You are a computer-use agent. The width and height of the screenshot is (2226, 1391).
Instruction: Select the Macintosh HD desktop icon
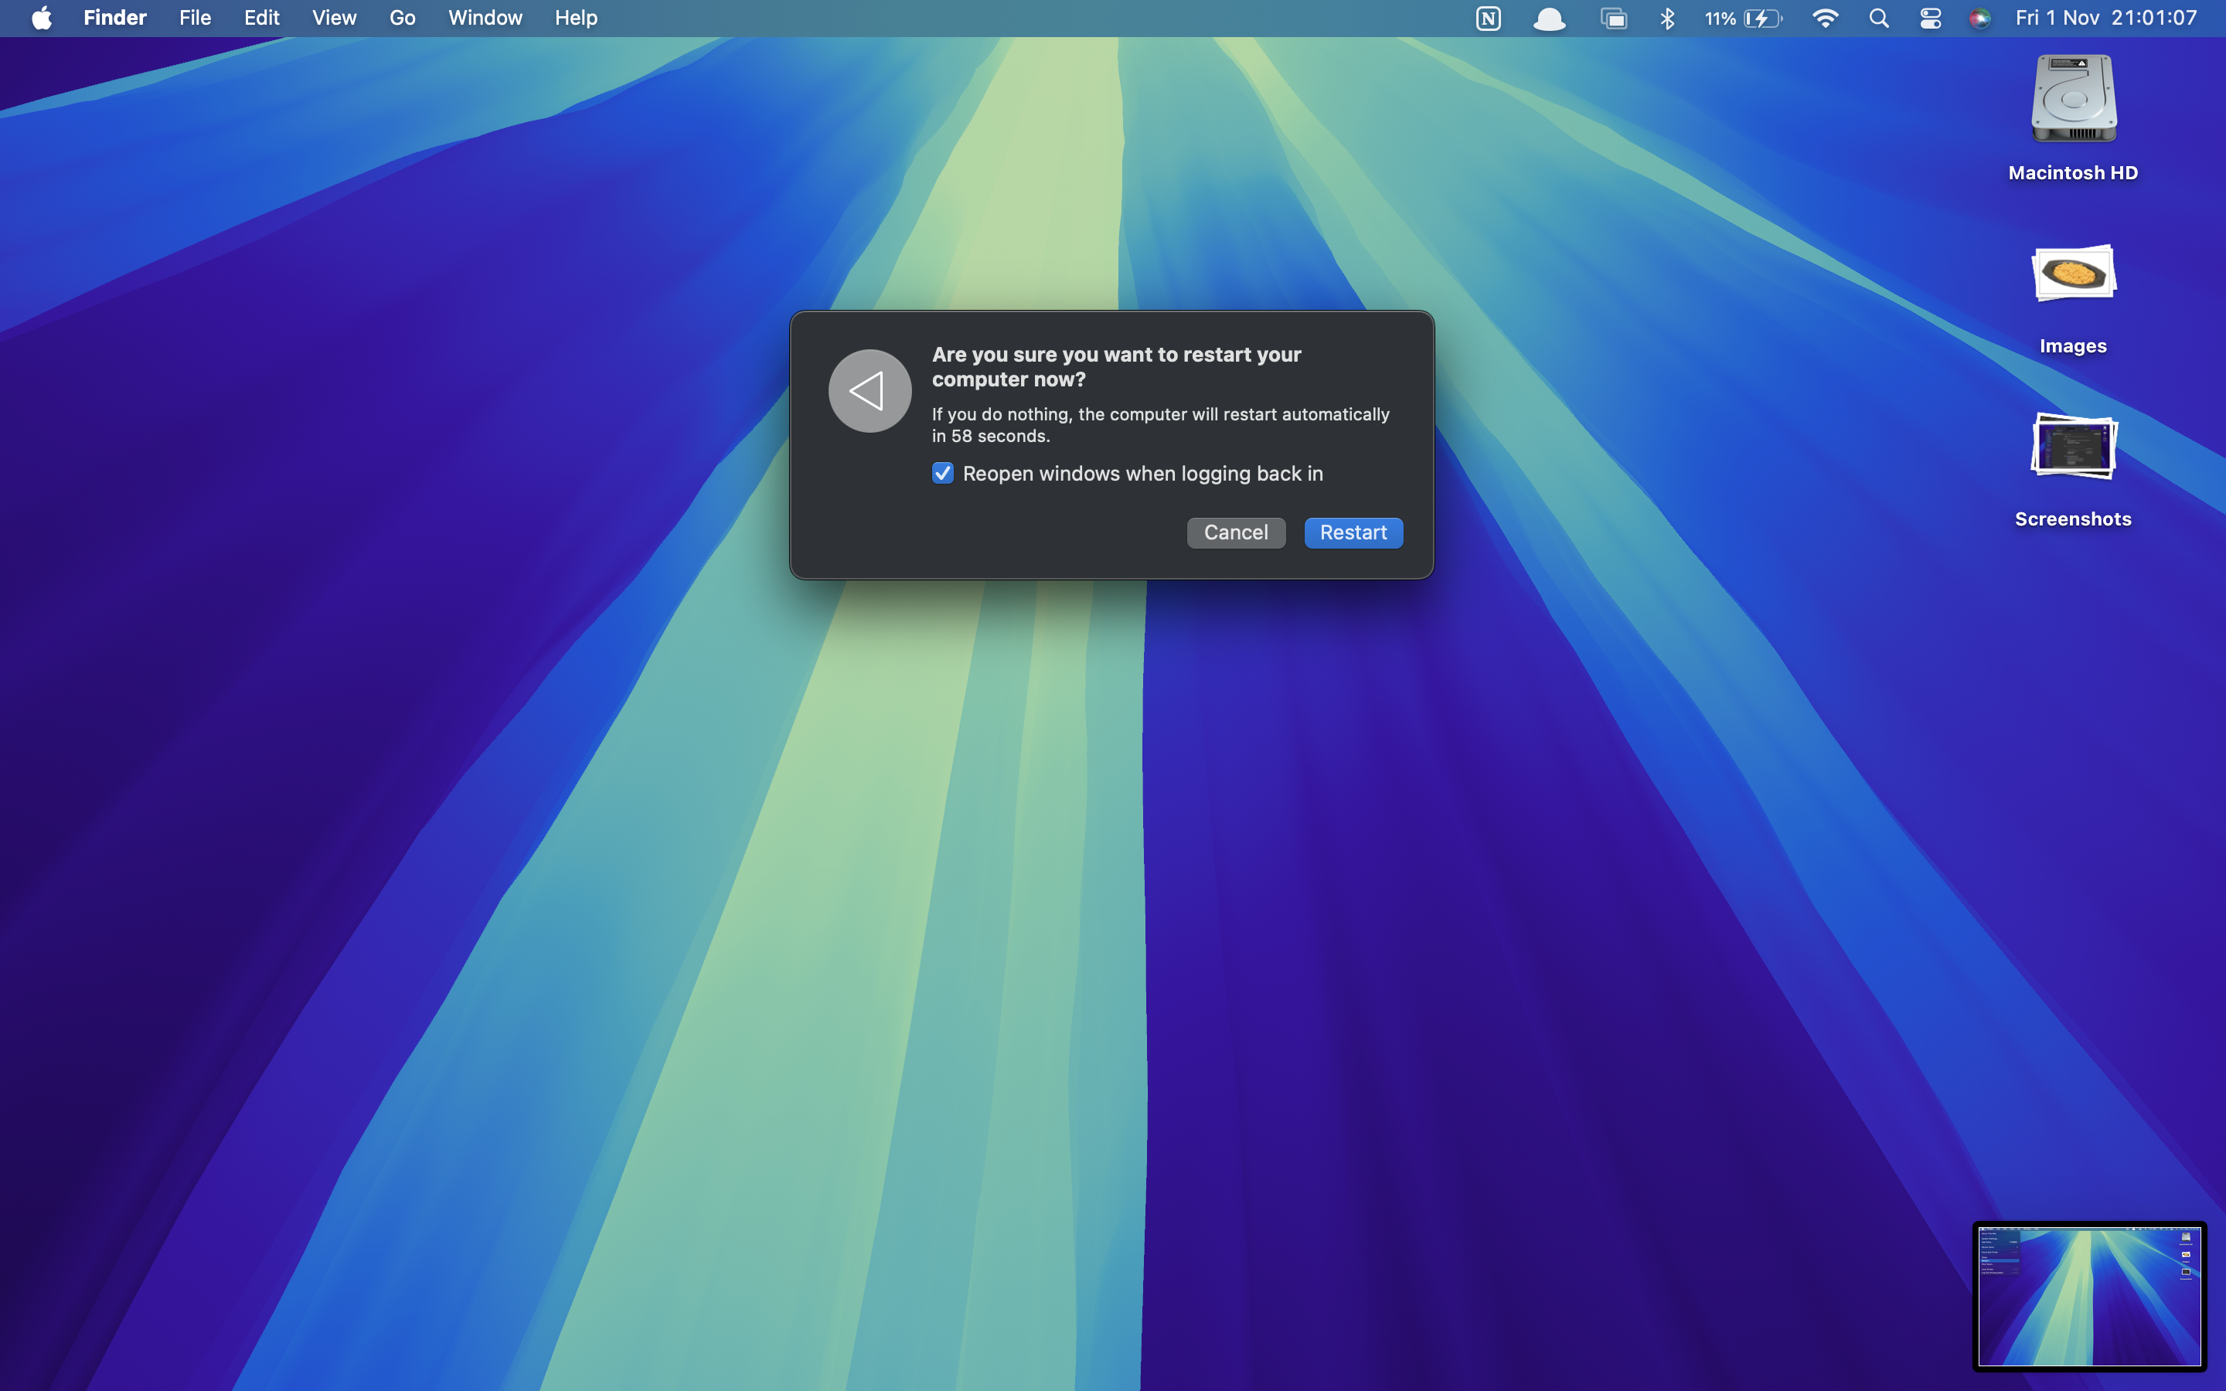pyautogui.click(x=2073, y=101)
